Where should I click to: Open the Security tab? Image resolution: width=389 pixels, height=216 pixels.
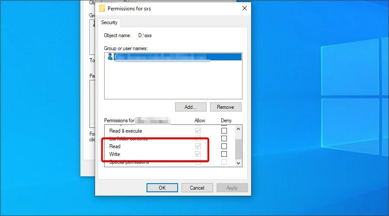109,22
